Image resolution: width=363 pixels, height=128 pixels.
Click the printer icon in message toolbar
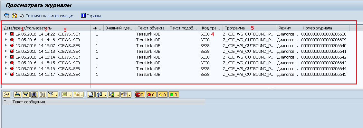click(x=91, y=94)
